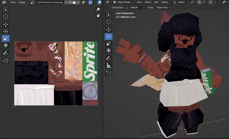The height and width of the screenshot is (139, 229).
Task: Click the JaiTextureCrunched.png image name field
Action: pyautogui.click(x=50, y=2)
